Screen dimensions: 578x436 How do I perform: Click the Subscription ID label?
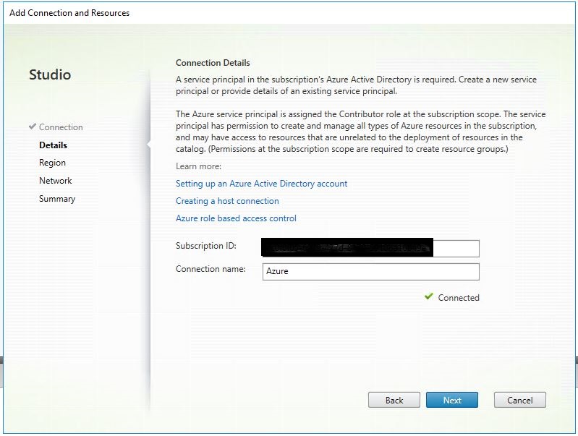[206, 246]
